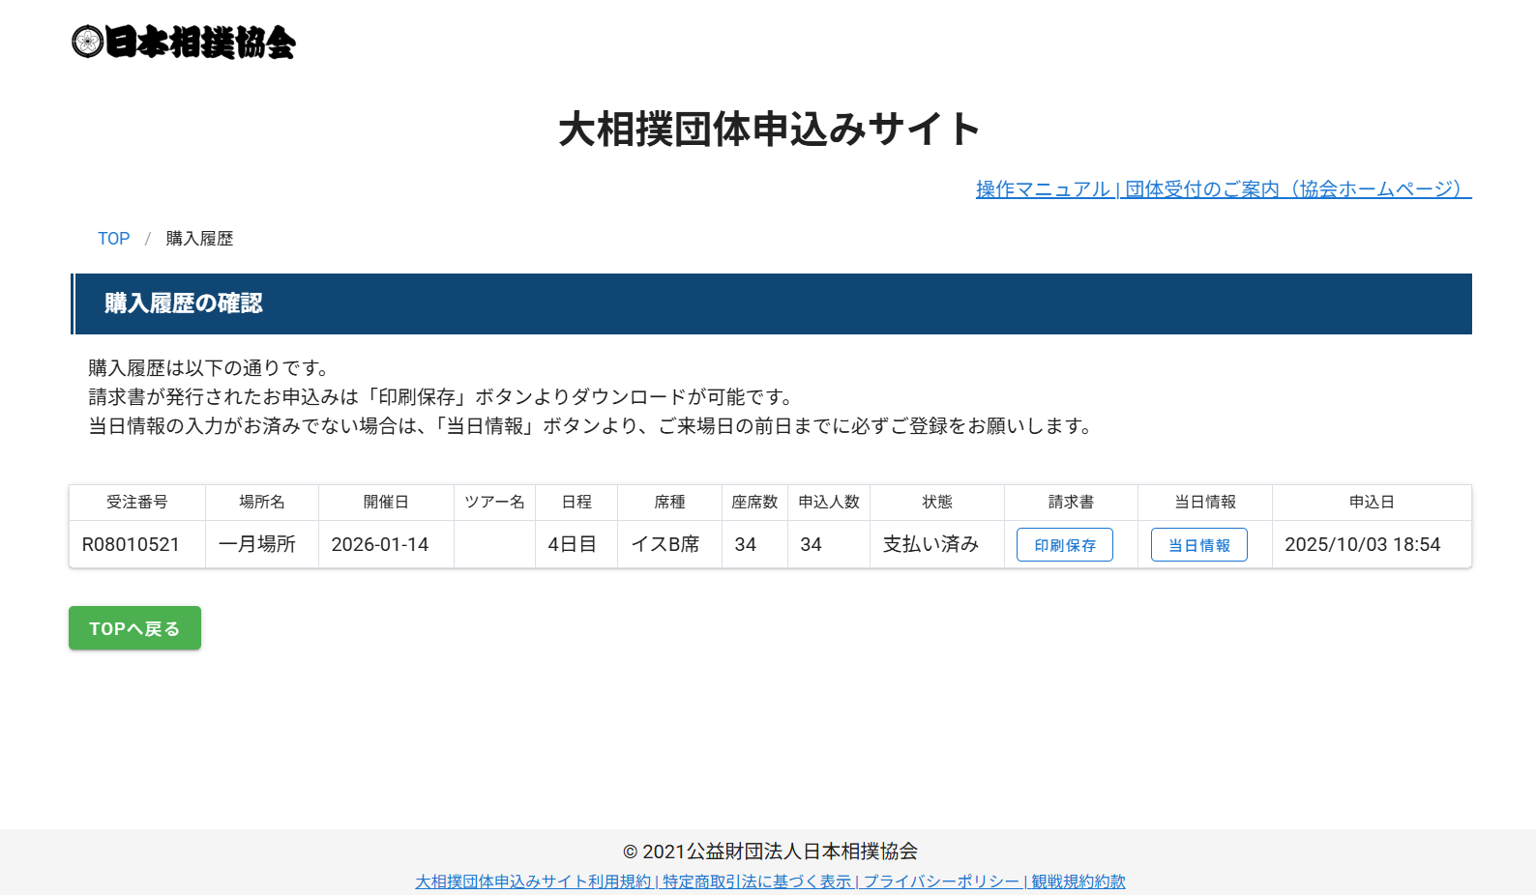Open 特定商取引法に基づく表示 footer link
The width and height of the screenshot is (1536, 895).
point(756,881)
